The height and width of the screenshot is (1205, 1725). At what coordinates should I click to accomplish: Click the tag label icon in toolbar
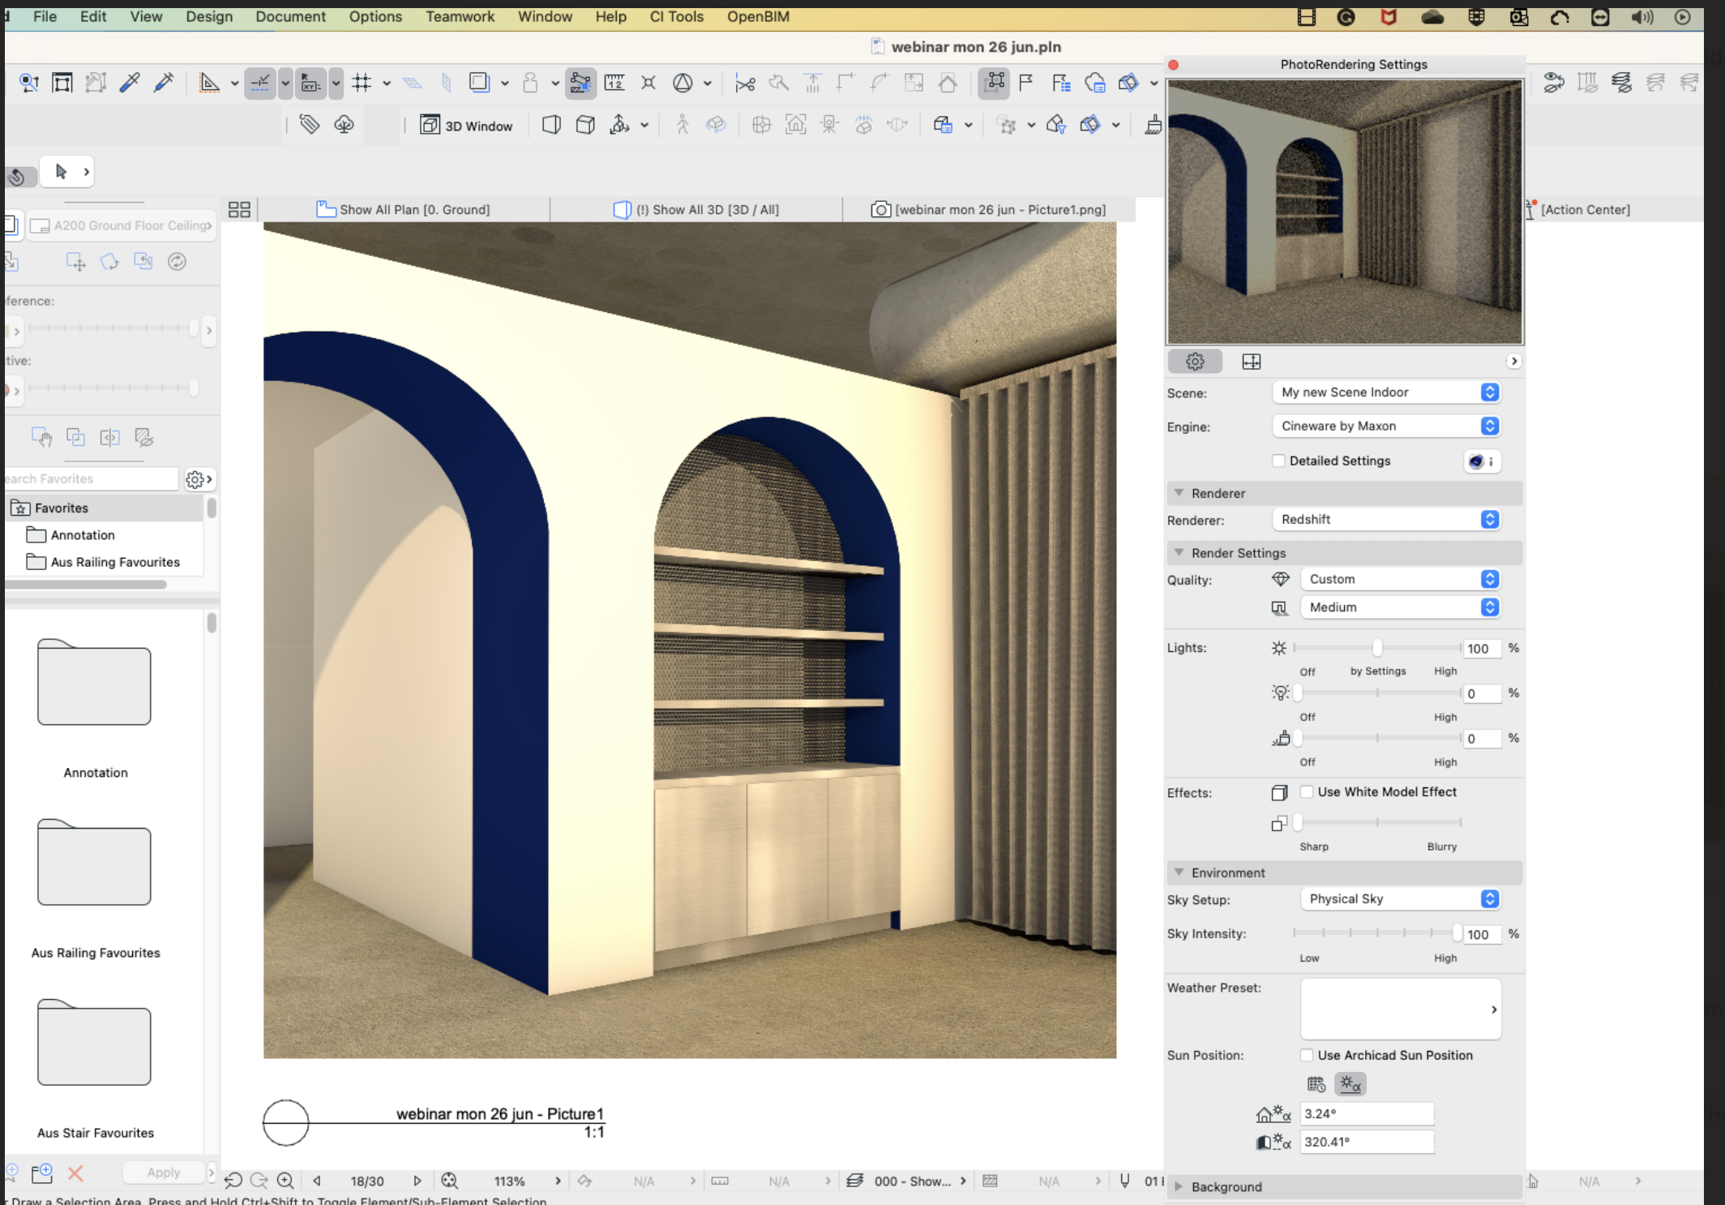click(x=309, y=125)
